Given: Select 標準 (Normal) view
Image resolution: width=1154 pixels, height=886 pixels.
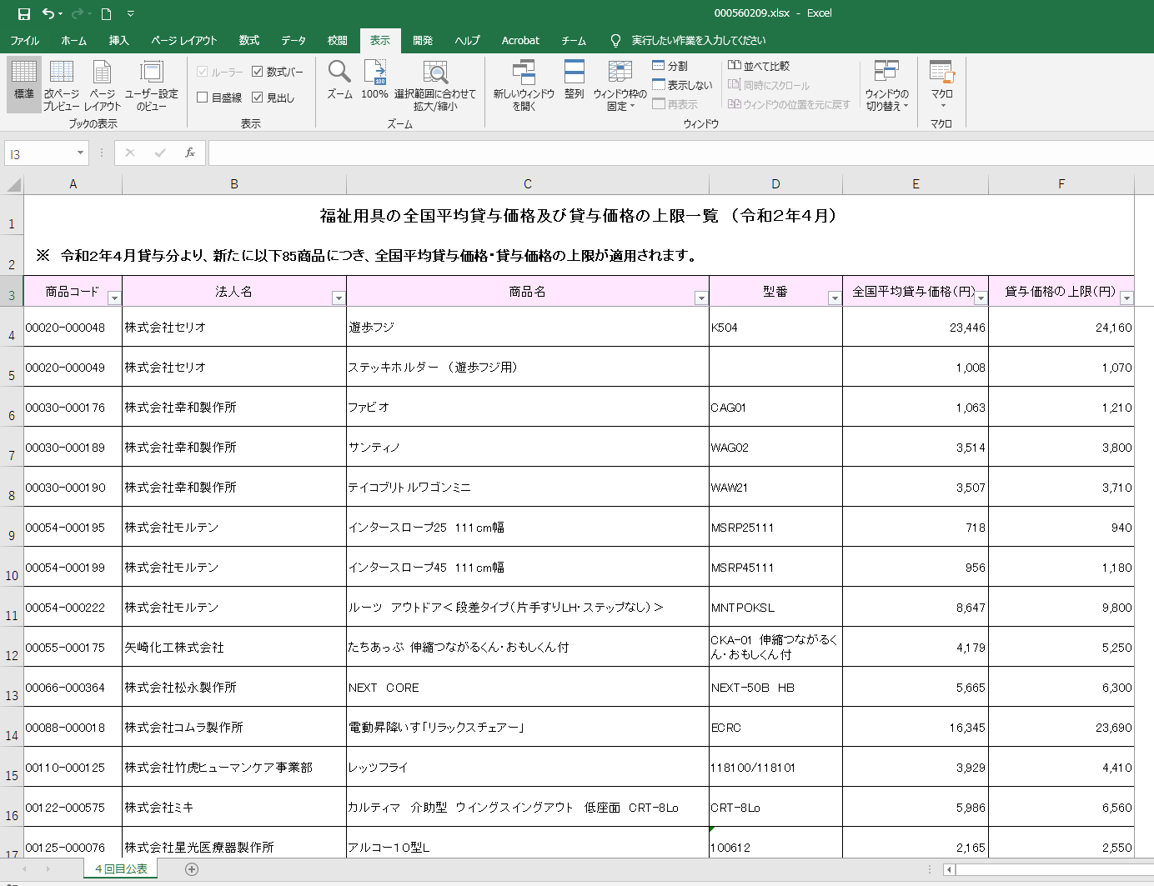Looking at the screenshot, I should pos(24,85).
